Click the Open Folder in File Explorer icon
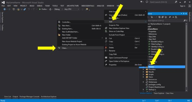The width and height of the screenshot is (192, 102). click(106, 61)
